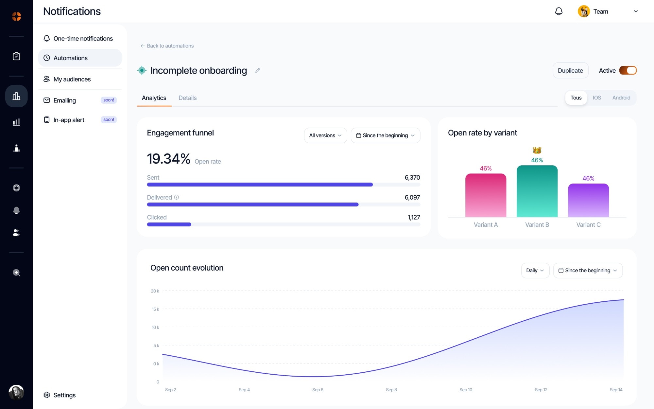Click the Variant C purple bar

pos(588,200)
